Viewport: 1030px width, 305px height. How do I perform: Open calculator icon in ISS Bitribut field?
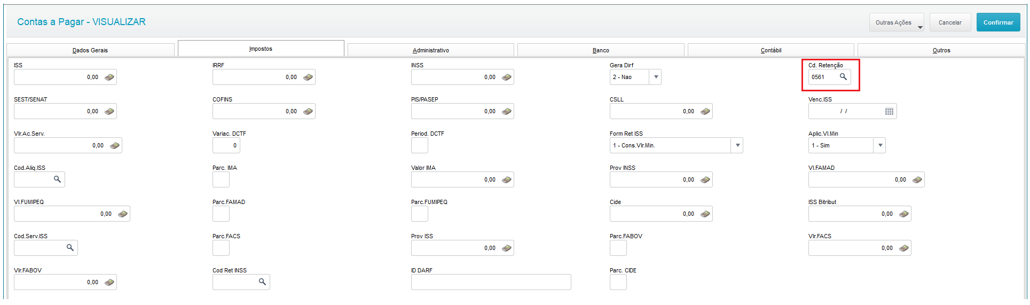coord(903,214)
